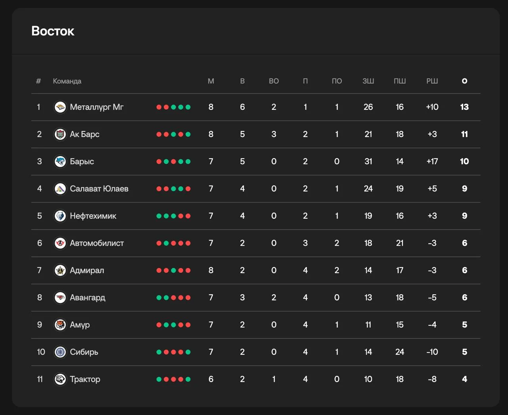Open the Барыс logo icon
The image size is (508, 415).
[x=60, y=161]
